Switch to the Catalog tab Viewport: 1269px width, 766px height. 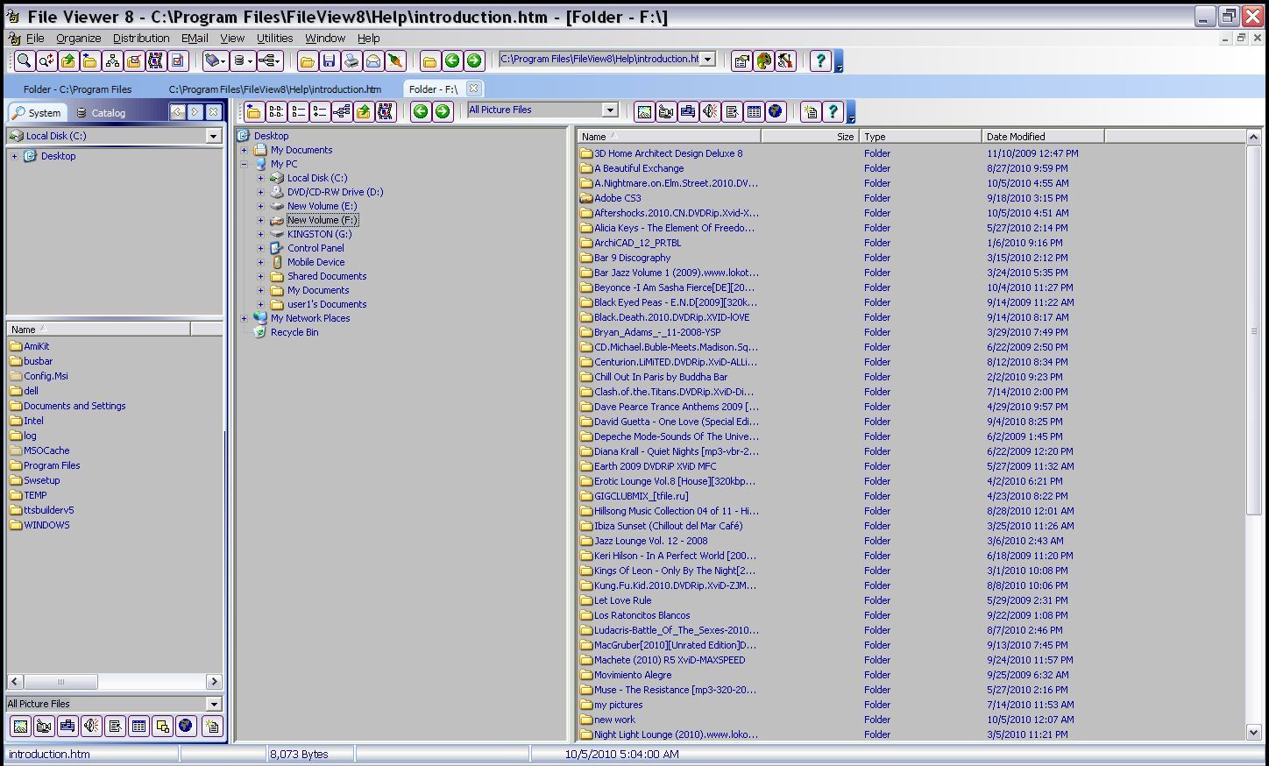101,112
